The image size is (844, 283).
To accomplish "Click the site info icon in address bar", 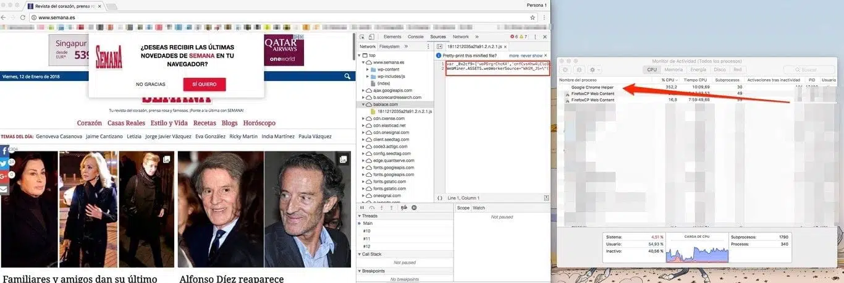I will 33,17.
